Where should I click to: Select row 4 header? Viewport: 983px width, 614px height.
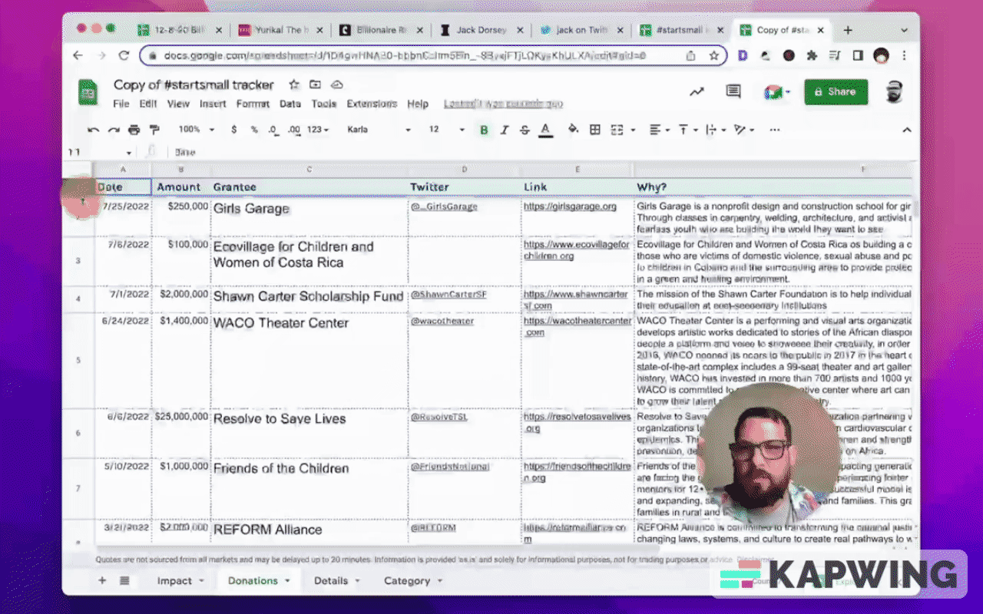point(78,299)
